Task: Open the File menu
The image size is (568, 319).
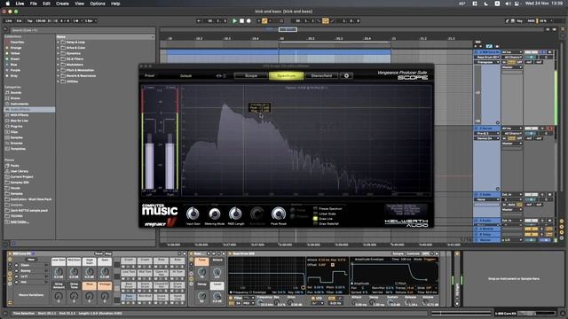Action: tap(34, 4)
